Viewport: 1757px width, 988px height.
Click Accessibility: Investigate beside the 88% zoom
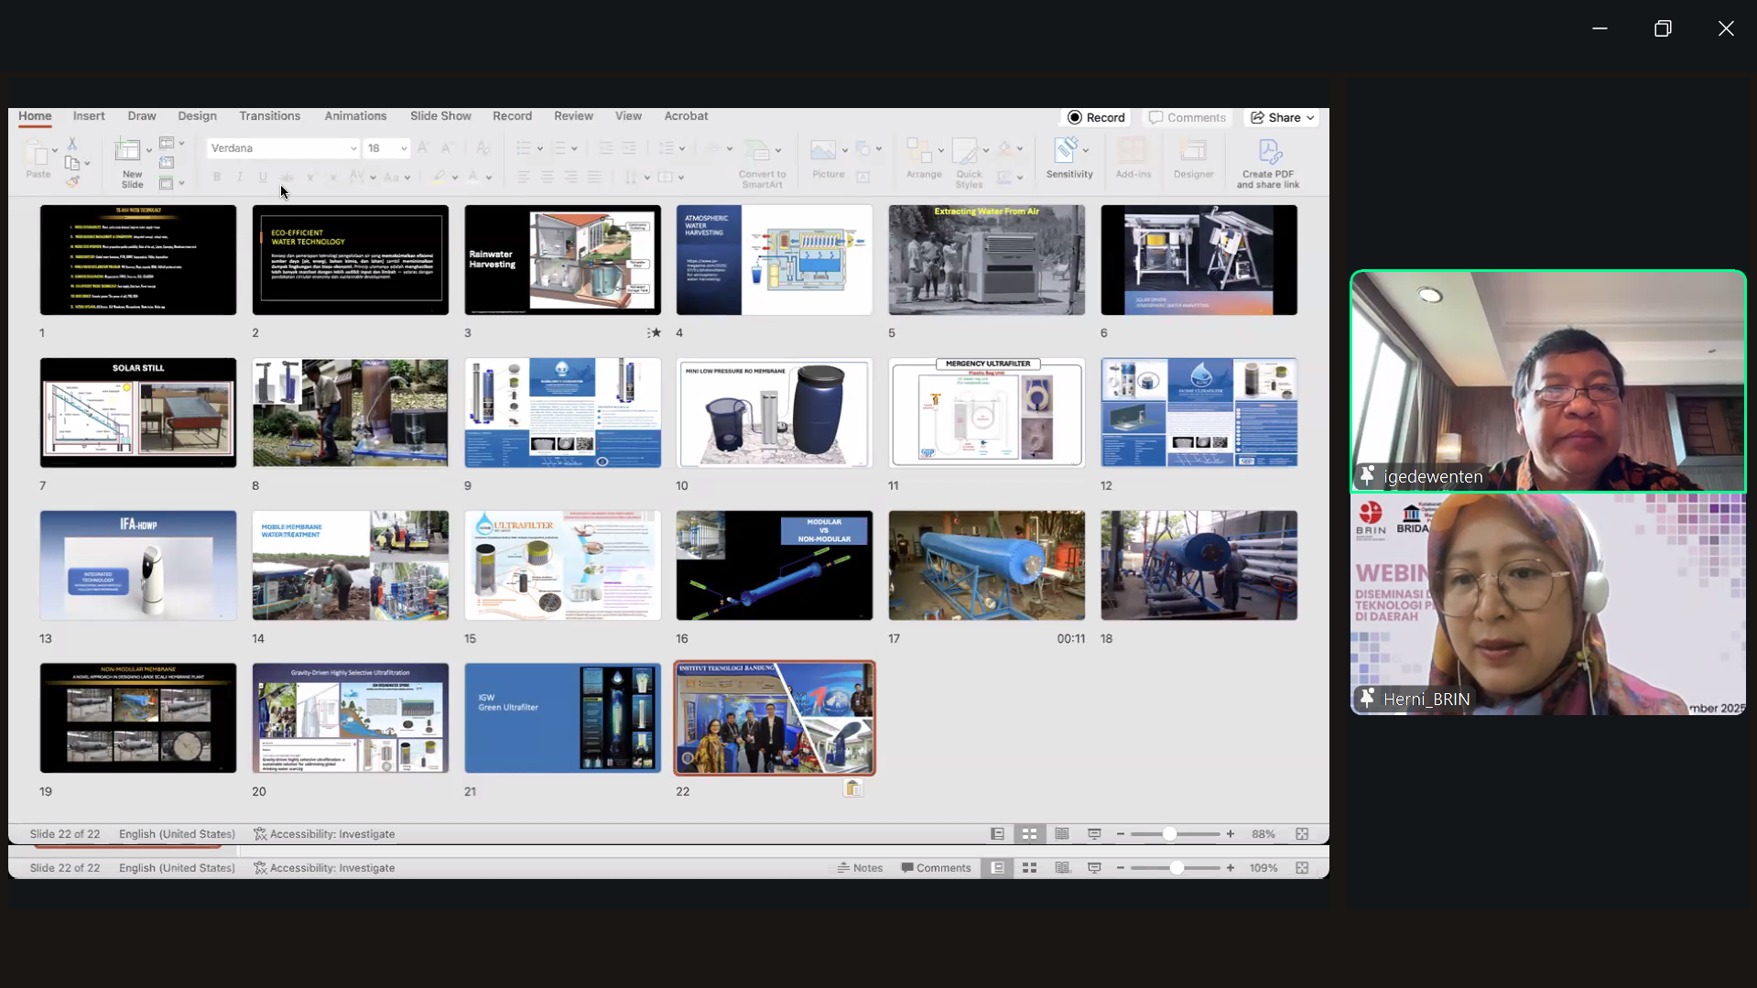[x=324, y=834]
